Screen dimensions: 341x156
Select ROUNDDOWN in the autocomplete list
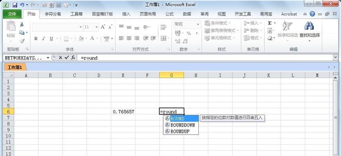(x=181, y=125)
